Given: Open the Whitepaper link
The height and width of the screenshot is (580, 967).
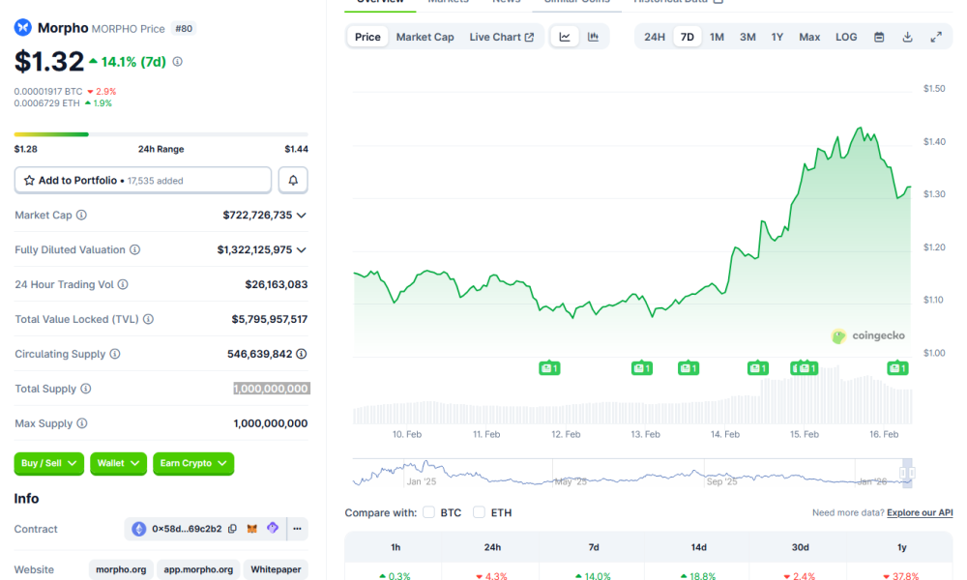Looking at the screenshot, I should point(276,569).
